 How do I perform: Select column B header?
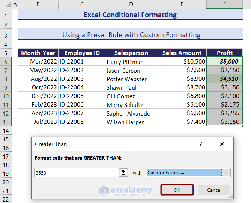point(38,4)
